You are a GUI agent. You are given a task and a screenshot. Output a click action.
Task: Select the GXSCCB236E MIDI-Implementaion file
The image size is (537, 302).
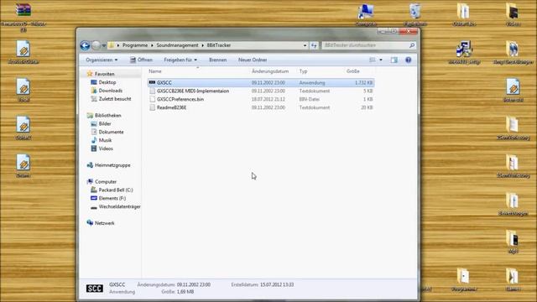pyautogui.click(x=193, y=91)
